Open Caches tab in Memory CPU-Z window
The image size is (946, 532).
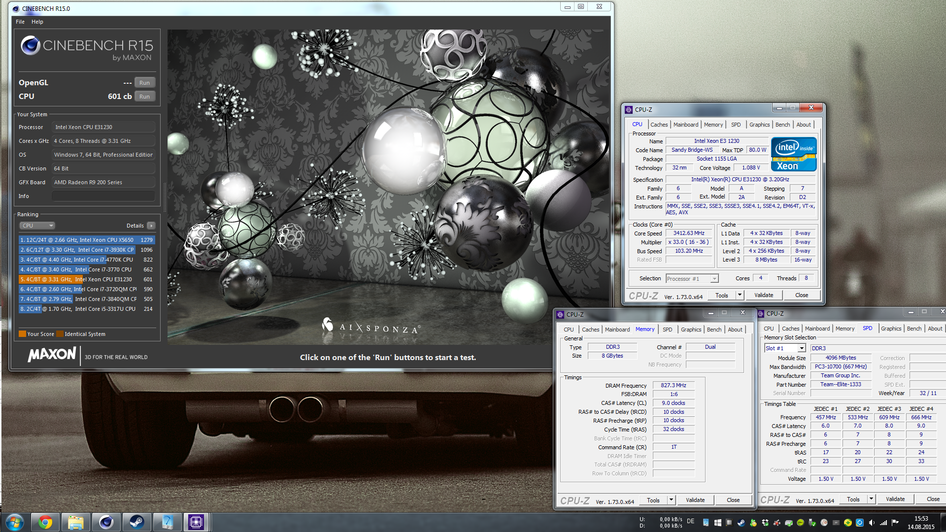[x=590, y=330]
